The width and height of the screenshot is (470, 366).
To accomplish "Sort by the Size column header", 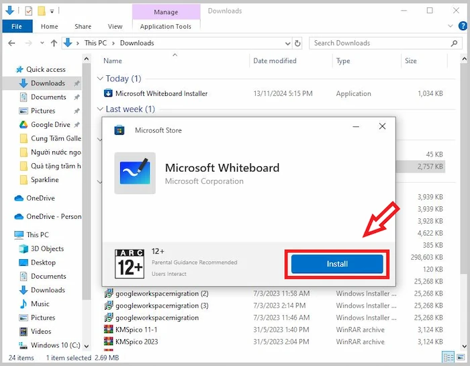I will pos(411,61).
